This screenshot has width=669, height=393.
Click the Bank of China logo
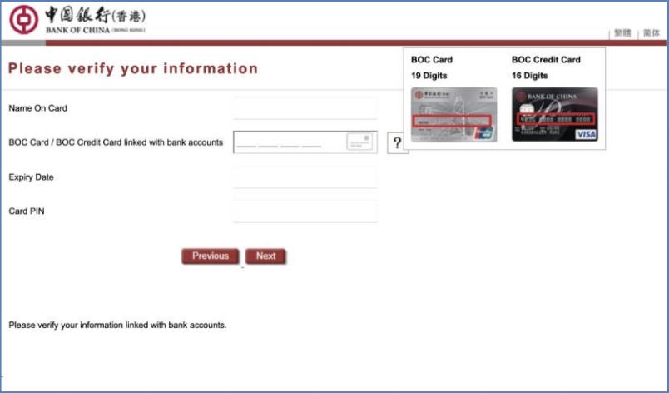[77, 20]
